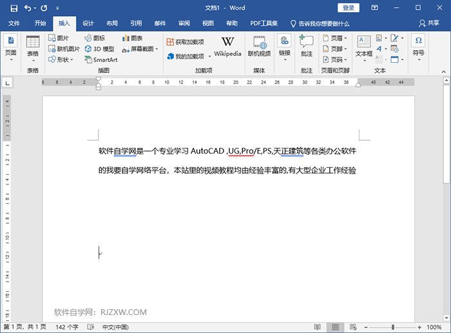Switch to web layout view

point(353,327)
